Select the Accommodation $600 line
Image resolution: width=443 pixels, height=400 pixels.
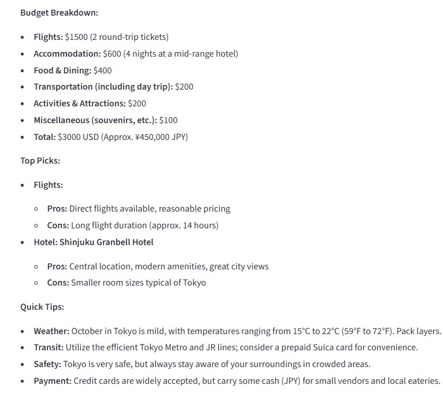[135, 54]
